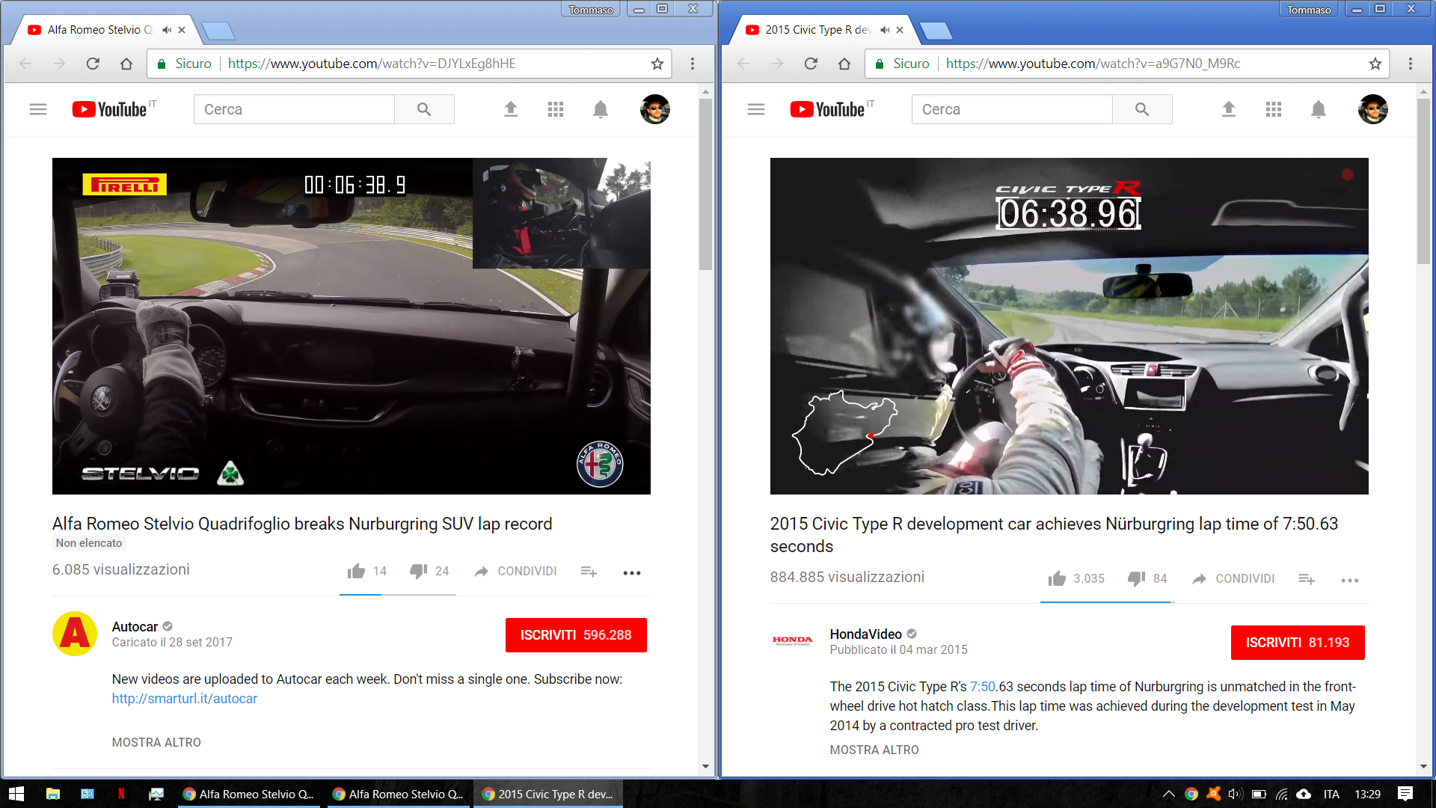Go to home page in left browser window
The image size is (1436, 808).
[126, 64]
